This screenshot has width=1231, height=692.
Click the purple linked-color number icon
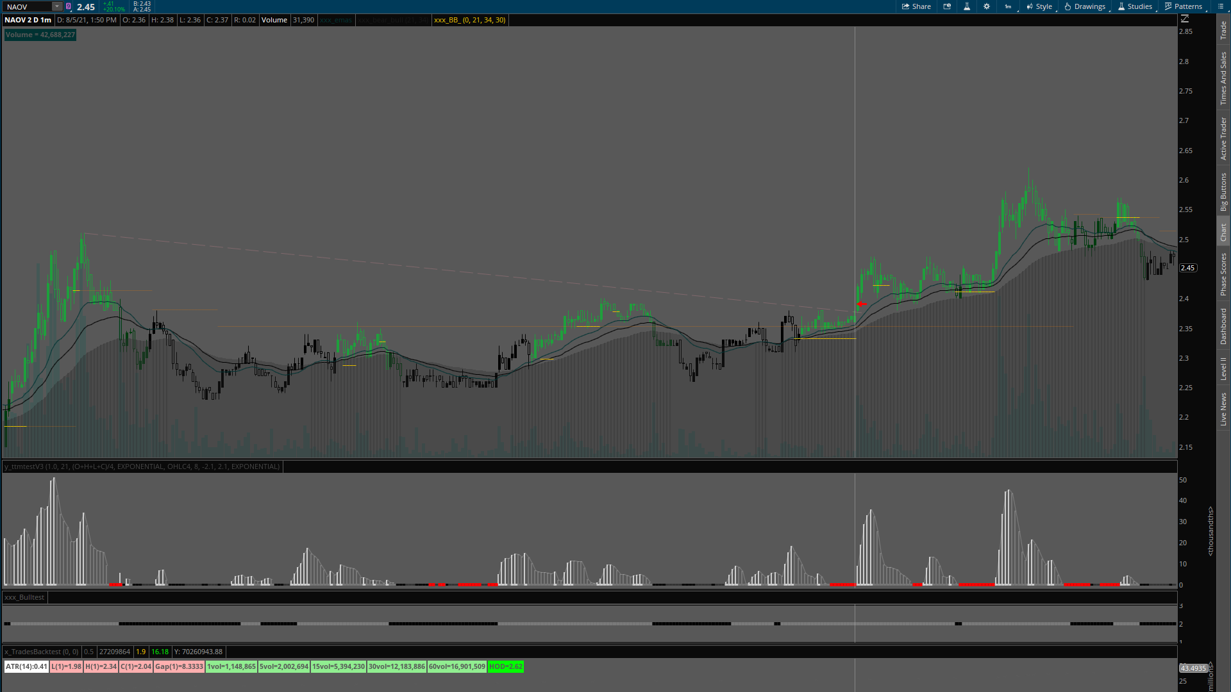(x=69, y=6)
